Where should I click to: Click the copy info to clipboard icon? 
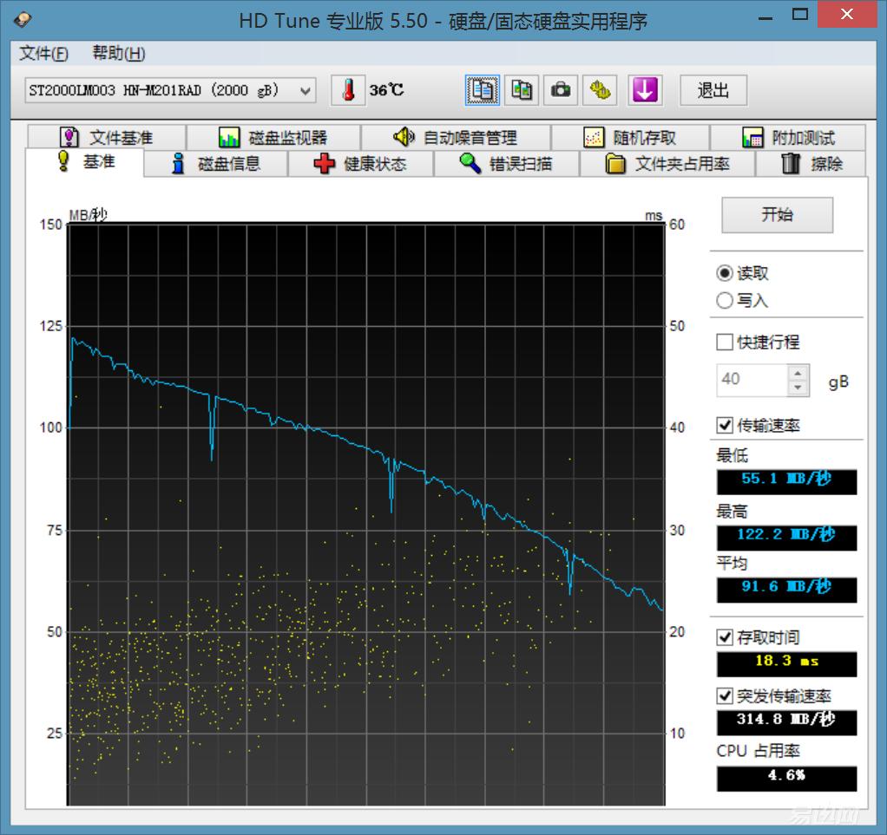pos(483,90)
